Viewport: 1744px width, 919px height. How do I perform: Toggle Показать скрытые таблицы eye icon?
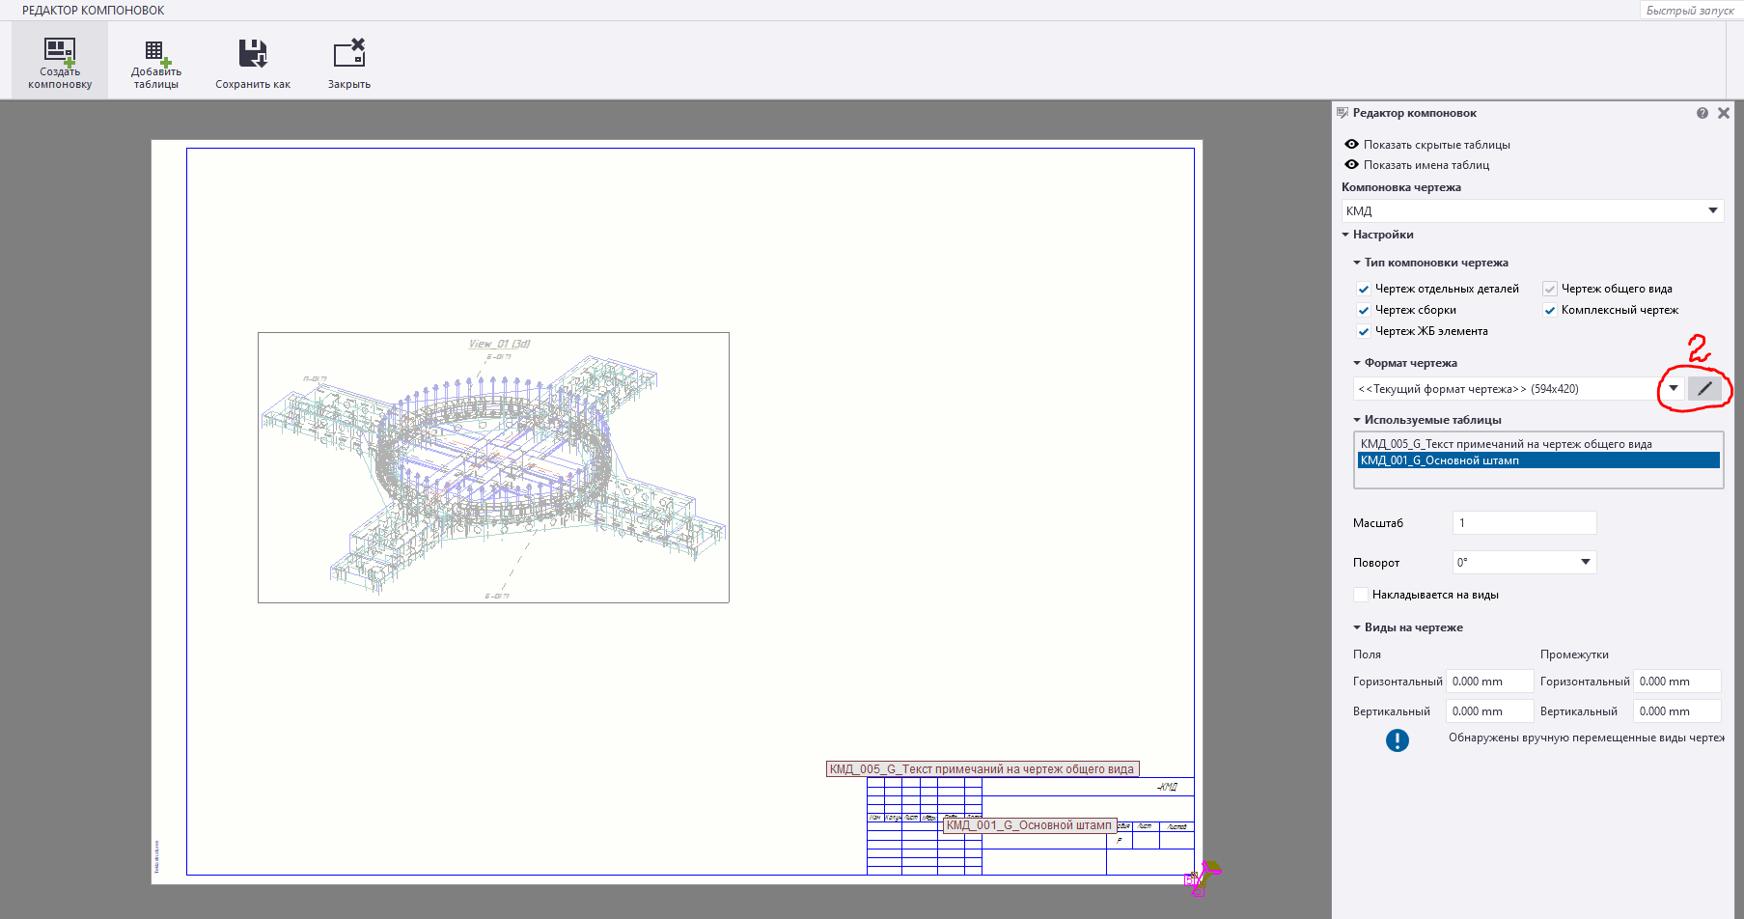[x=1352, y=145]
